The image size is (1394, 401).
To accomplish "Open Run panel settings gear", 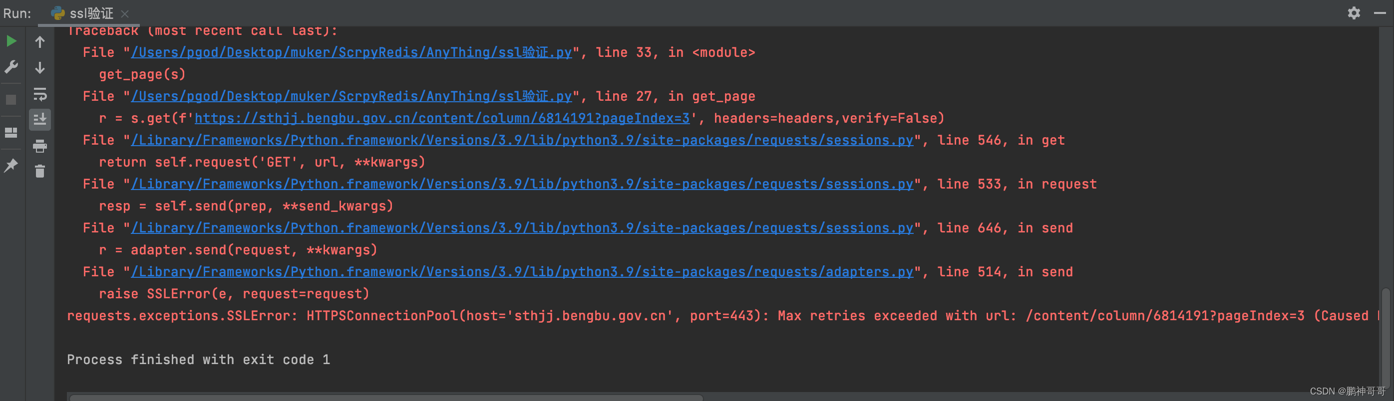I will 1354,13.
